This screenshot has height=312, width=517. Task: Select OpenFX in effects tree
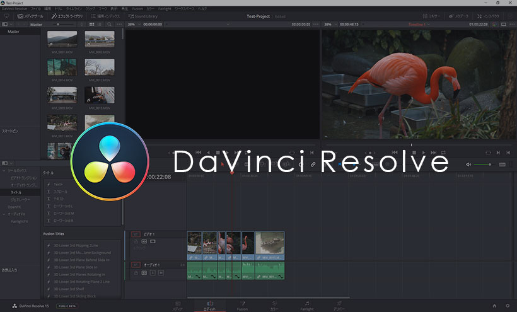[14, 207]
